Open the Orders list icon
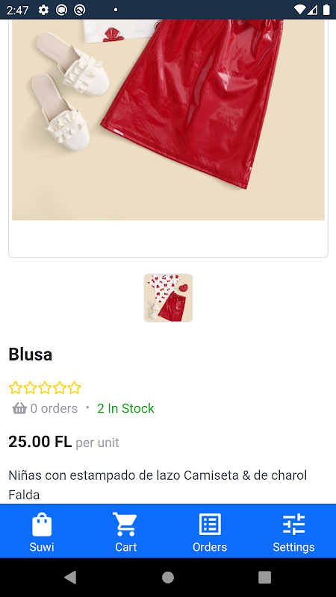The width and height of the screenshot is (336, 597). [x=210, y=525]
